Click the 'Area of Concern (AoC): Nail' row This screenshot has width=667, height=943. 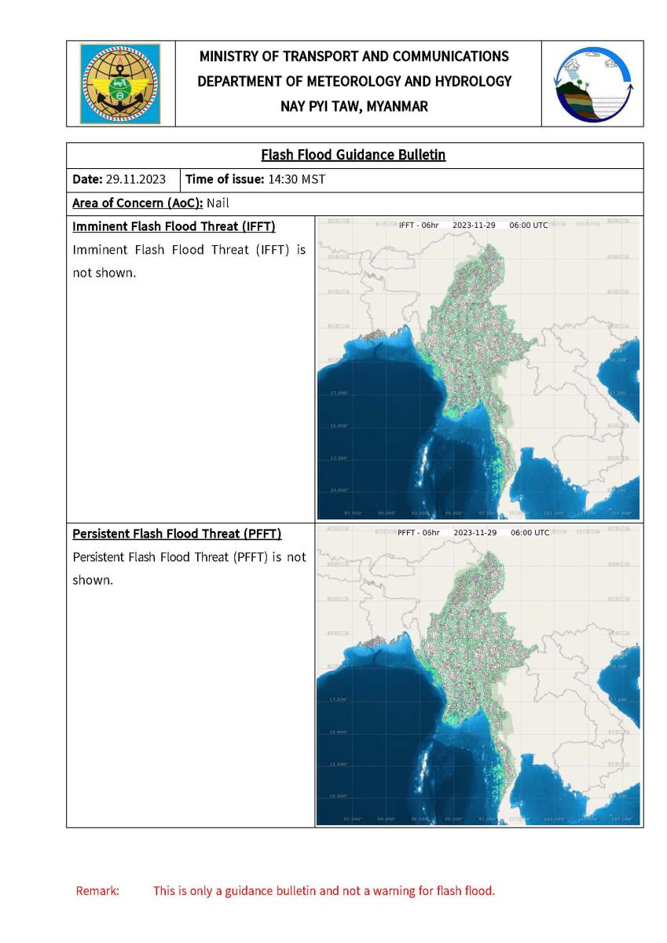354,203
